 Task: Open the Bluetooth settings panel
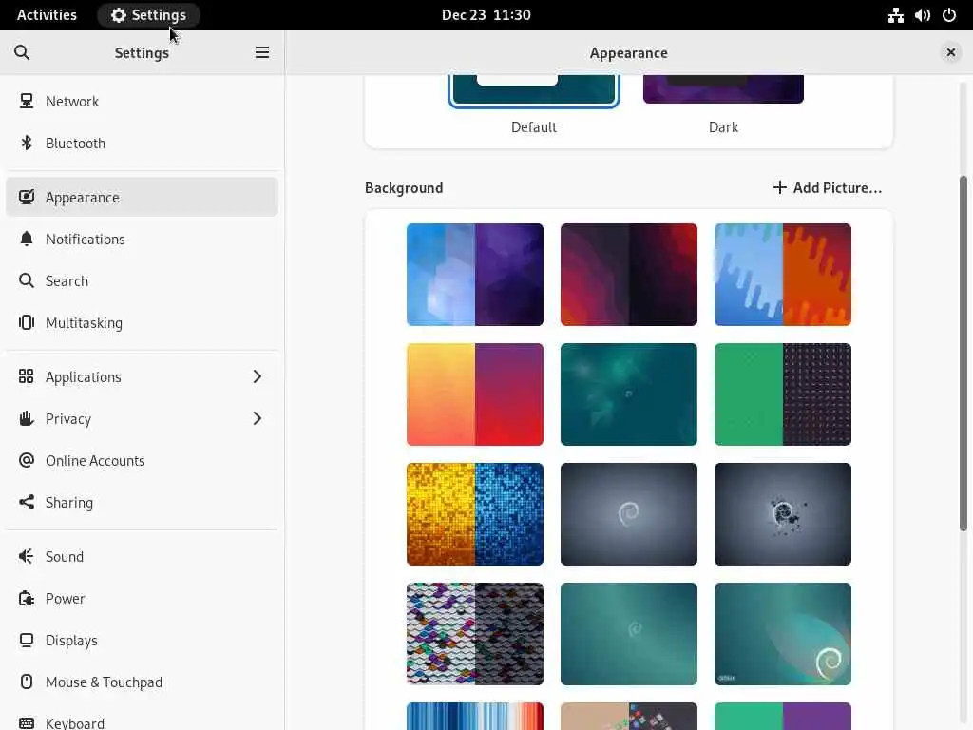(x=143, y=143)
